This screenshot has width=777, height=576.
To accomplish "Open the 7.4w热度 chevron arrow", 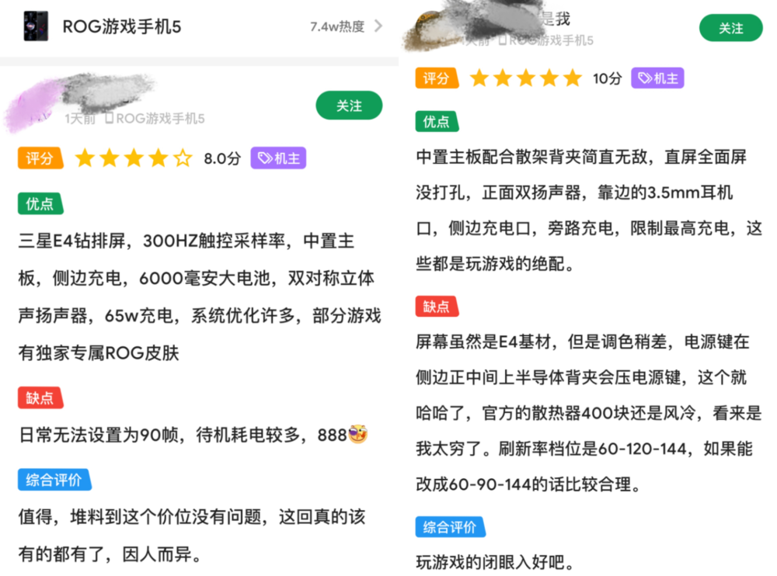I will click(x=378, y=26).
